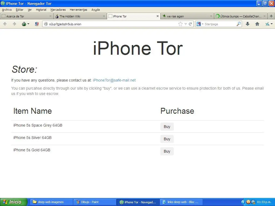The image size is (275, 206).
Task: Click the NoScript S icon
Action: (x=37, y=24)
